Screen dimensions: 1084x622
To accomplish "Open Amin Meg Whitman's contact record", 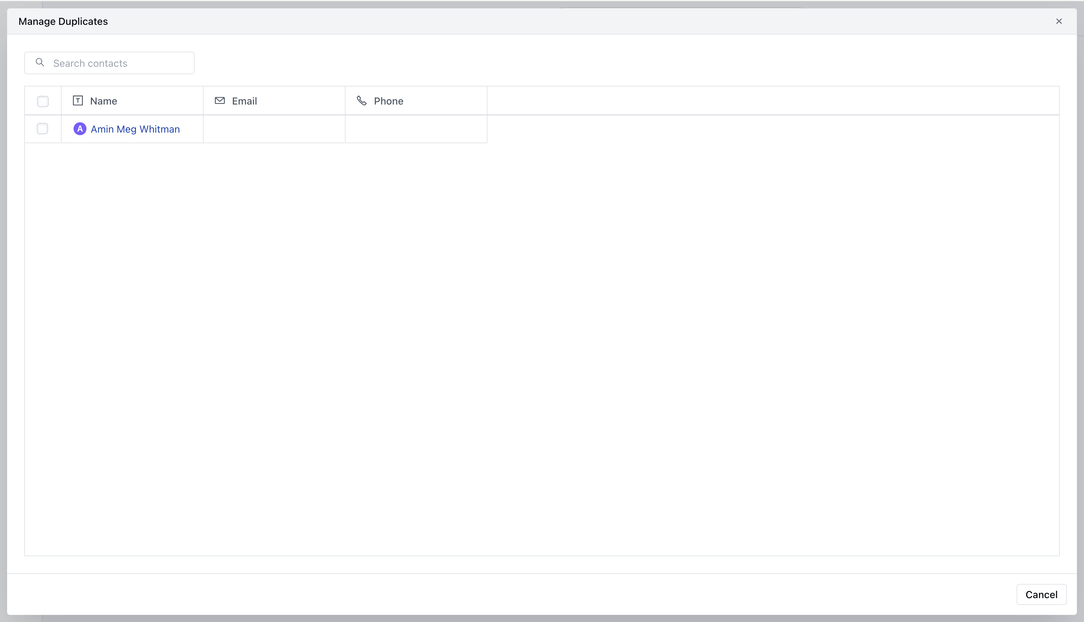I will [x=135, y=129].
